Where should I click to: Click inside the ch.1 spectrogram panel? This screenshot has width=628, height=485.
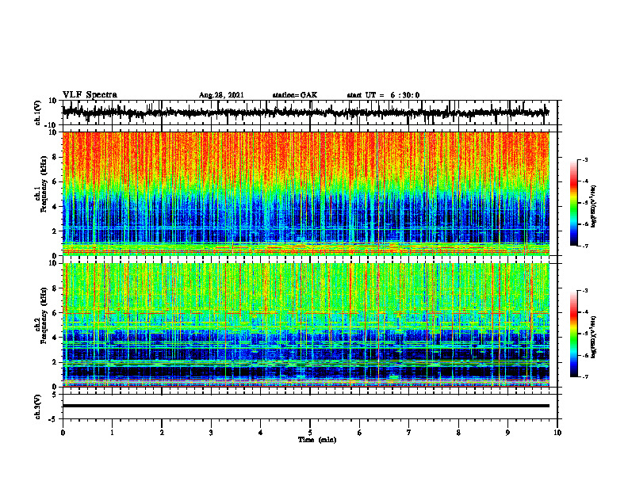coord(305,193)
